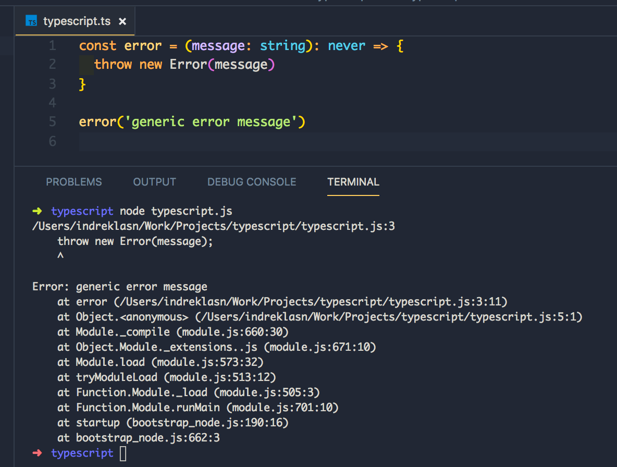The height and width of the screenshot is (467, 617).
Task: Click line number 1 in the gutter
Action: click(53, 46)
